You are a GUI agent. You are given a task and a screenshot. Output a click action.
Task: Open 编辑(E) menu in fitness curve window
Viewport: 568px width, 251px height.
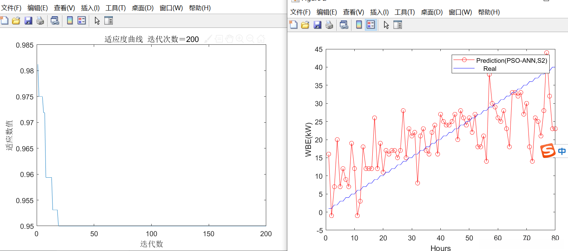point(38,8)
